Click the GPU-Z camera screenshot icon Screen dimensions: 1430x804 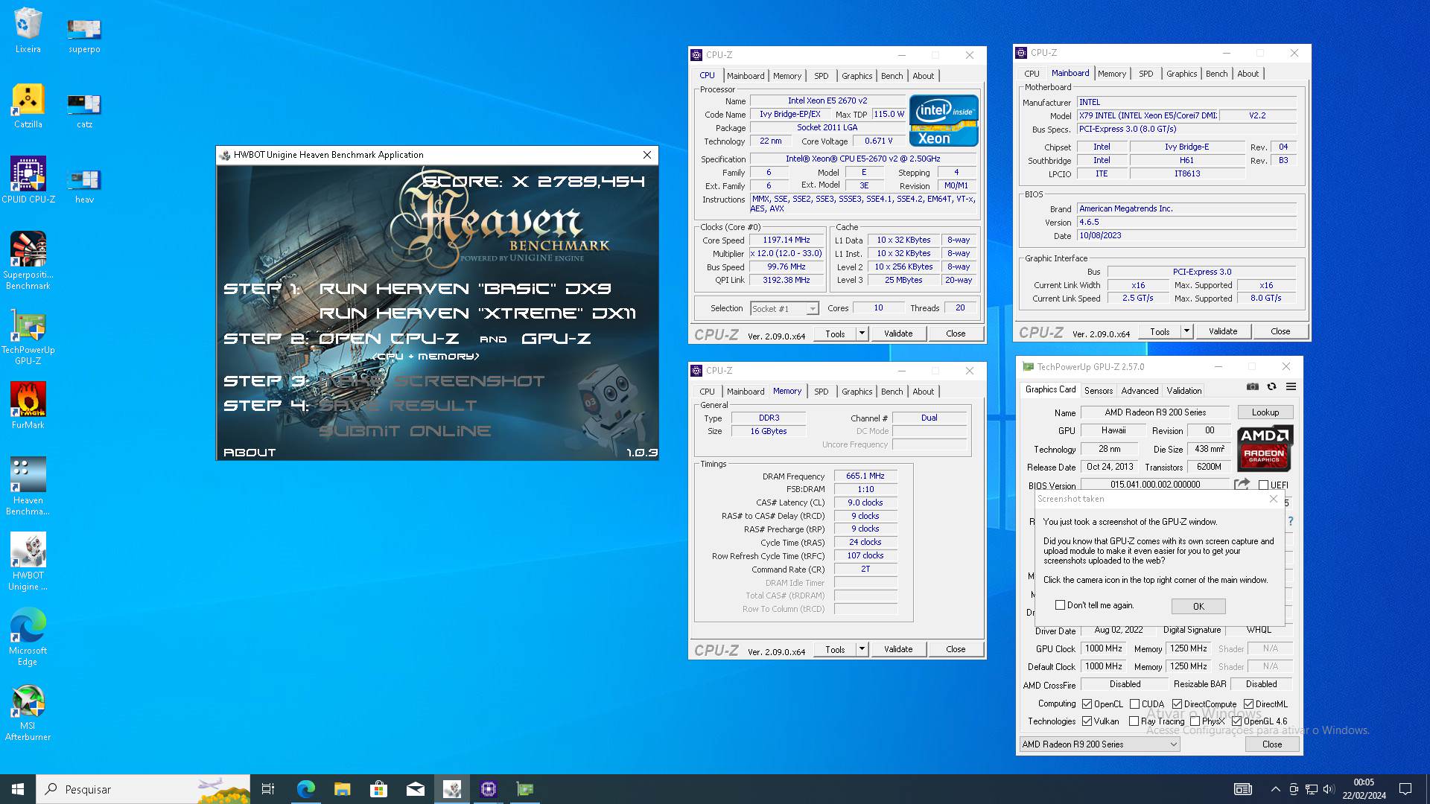pos(1253,386)
